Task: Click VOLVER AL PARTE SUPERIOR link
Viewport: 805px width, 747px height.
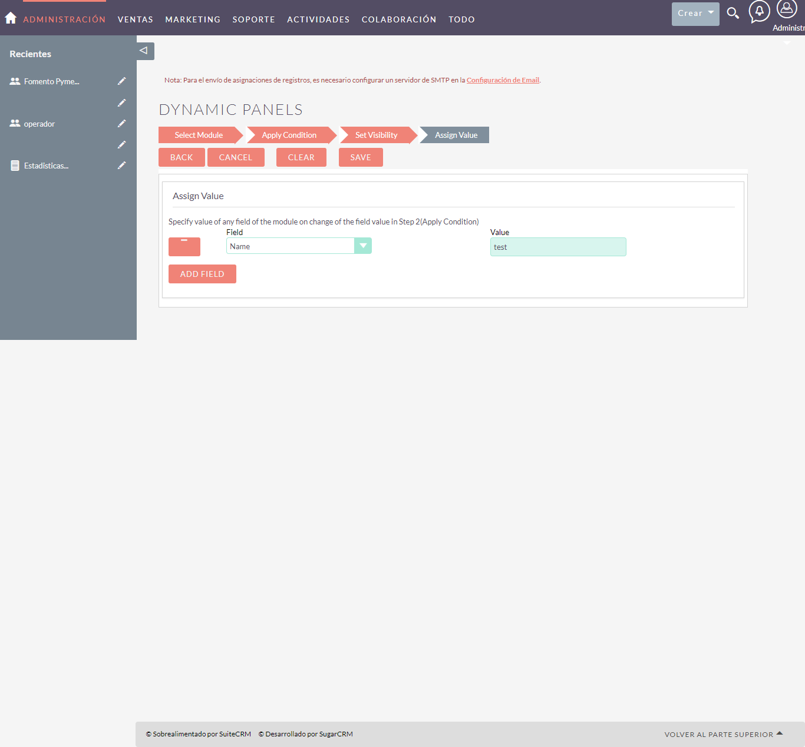Action: (x=723, y=734)
